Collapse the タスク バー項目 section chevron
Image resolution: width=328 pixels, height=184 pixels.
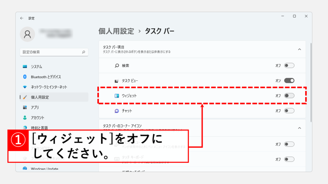[299, 49]
